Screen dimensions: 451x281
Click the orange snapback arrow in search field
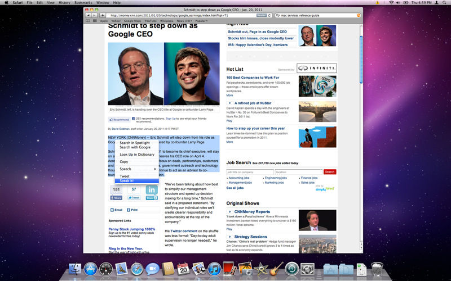[359, 15]
